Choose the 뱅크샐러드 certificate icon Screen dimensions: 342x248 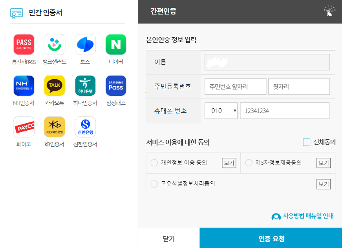[55, 44]
